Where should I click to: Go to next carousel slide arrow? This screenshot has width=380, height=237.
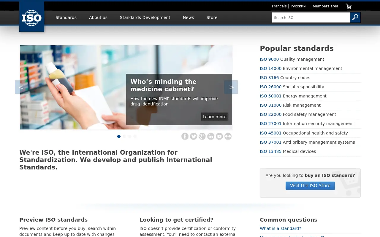[231, 87]
